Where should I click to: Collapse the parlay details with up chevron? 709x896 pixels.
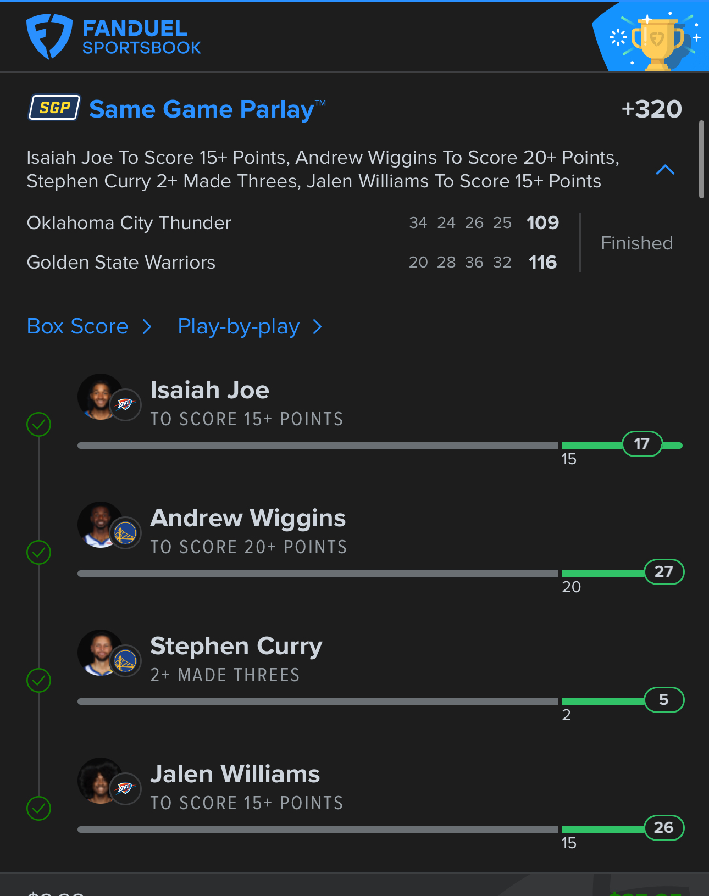pyautogui.click(x=665, y=169)
